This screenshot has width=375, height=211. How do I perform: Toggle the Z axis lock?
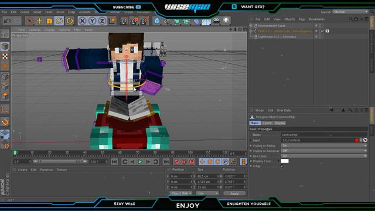pyautogui.click(x=102, y=21)
